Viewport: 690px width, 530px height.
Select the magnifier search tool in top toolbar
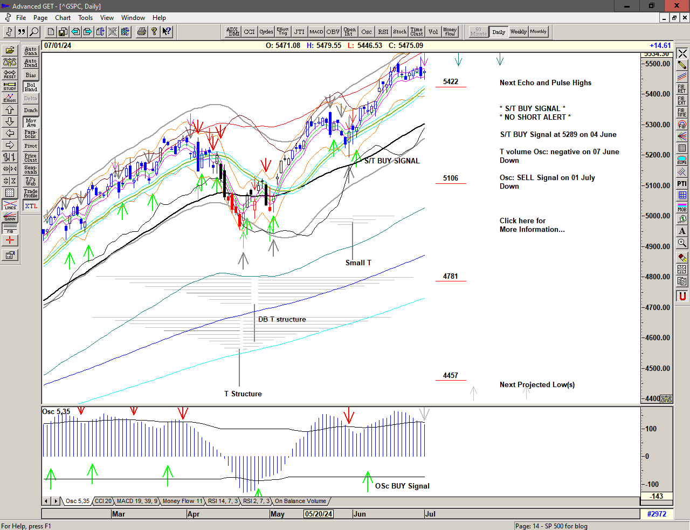pyautogui.click(x=34, y=32)
